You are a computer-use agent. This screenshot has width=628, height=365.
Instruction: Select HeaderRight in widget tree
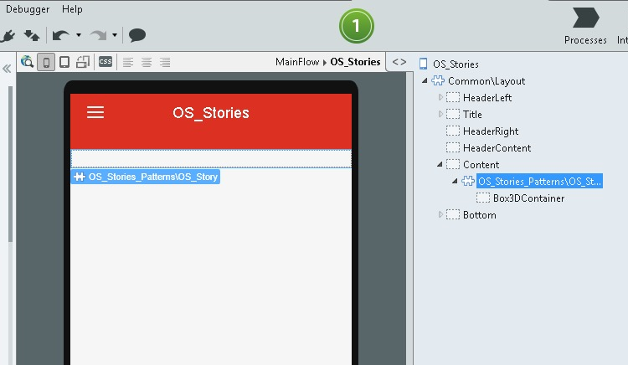[x=491, y=131]
